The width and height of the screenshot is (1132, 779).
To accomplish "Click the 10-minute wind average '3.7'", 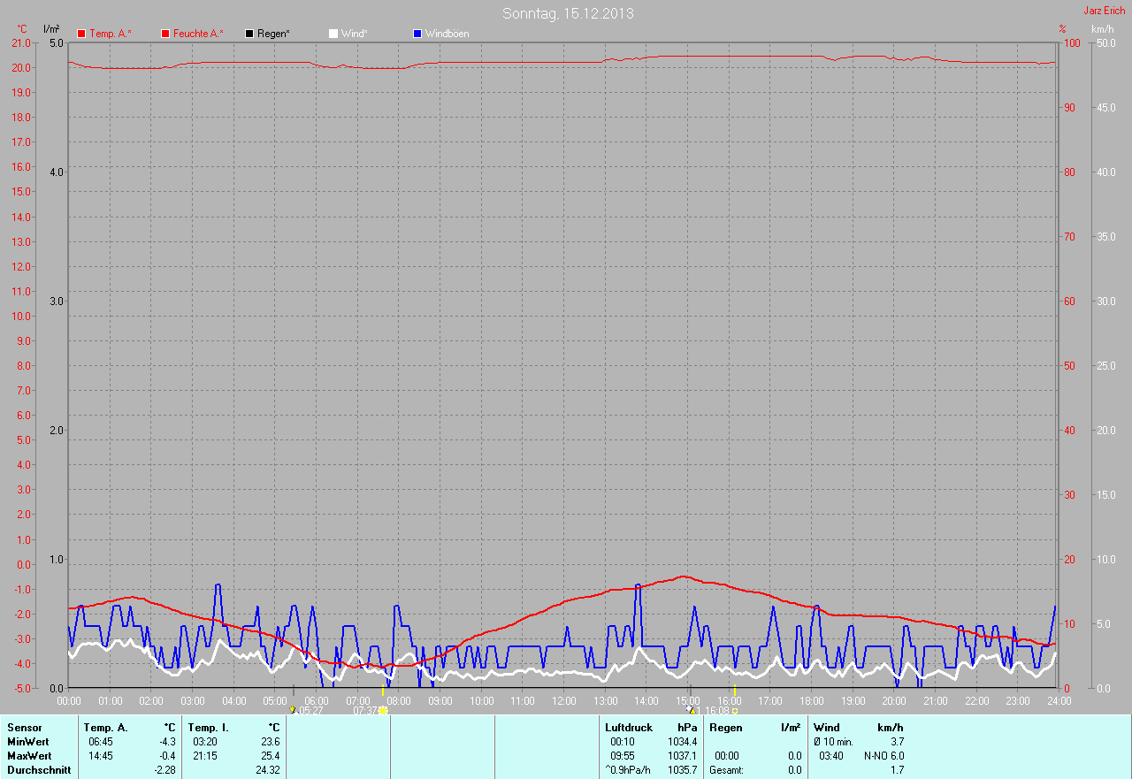I will click(x=897, y=742).
